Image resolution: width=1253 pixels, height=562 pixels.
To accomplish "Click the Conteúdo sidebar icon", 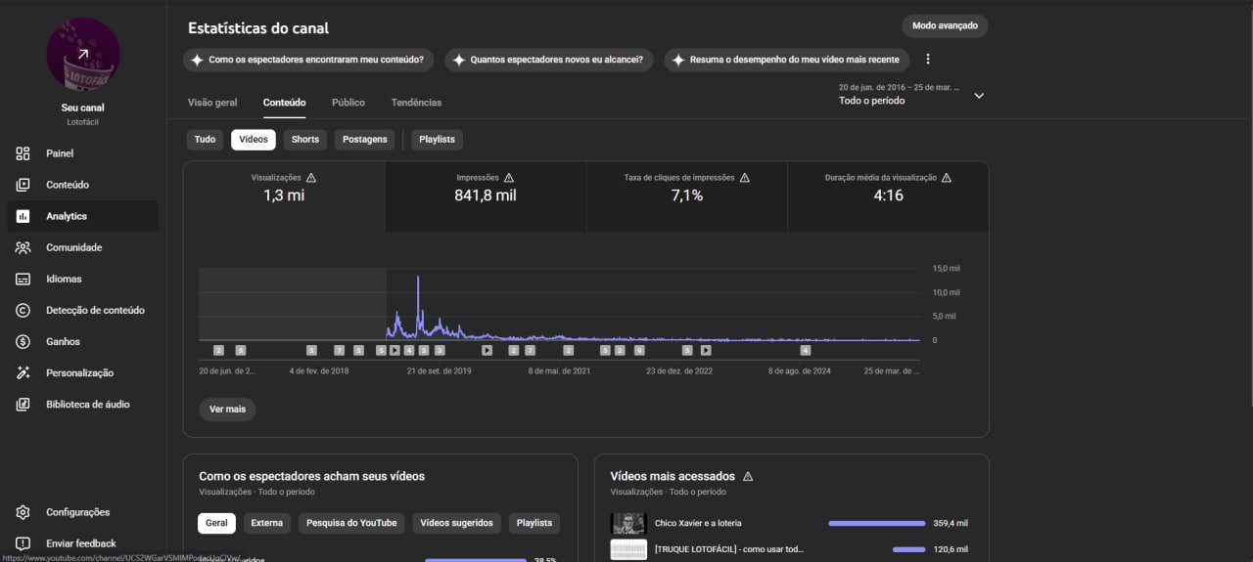I will tap(23, 185).
